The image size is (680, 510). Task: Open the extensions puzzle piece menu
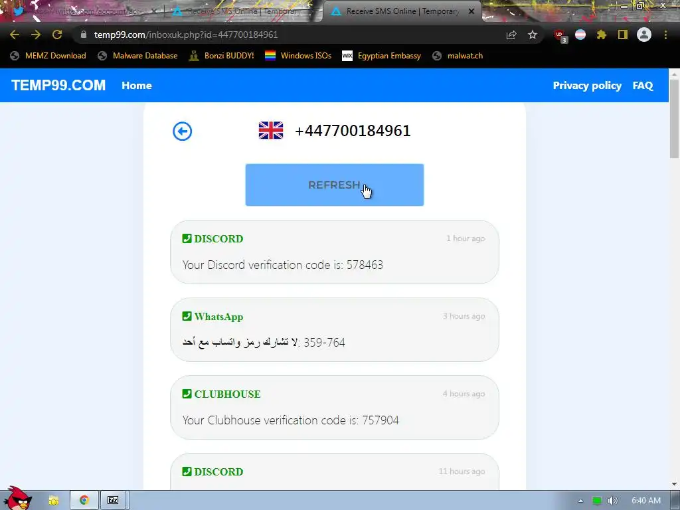pyautogui.click(x=601, y=35)
